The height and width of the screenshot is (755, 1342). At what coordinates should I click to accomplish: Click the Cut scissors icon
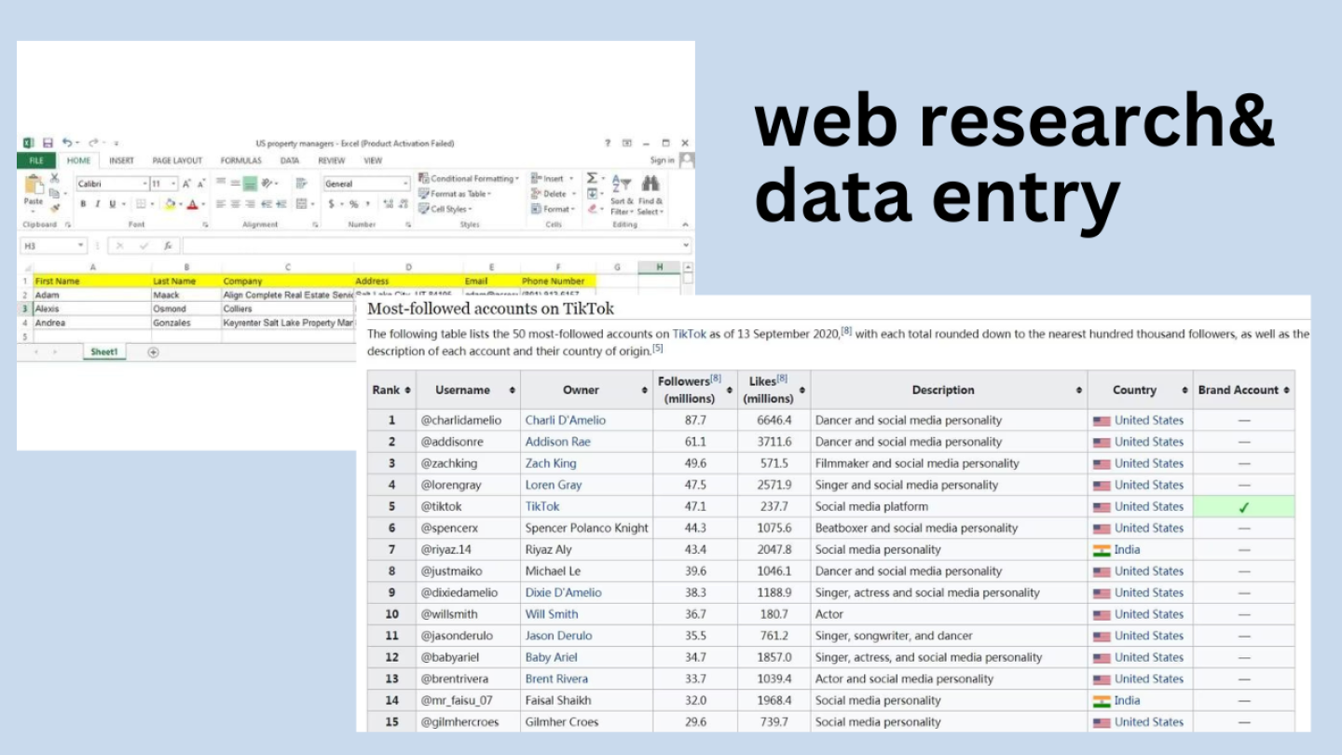click(54, 178)
